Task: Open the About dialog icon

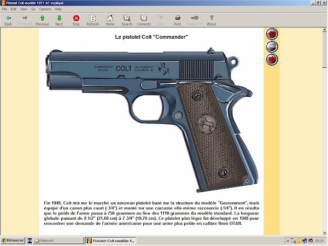Action: tap(212, 20)
